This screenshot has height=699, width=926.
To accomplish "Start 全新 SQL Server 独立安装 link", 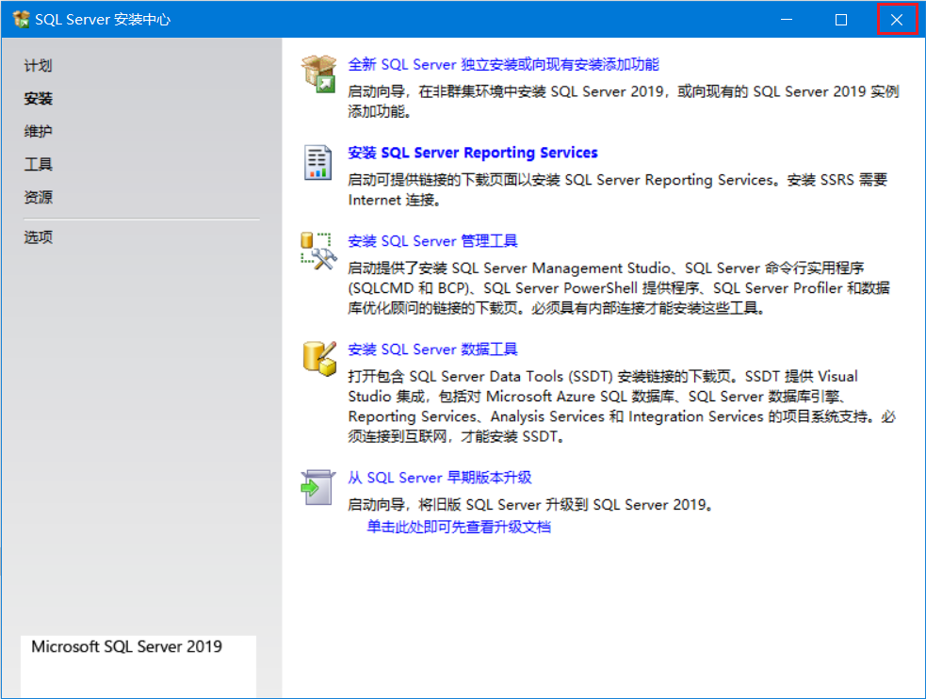I will [x=503, y=64].
